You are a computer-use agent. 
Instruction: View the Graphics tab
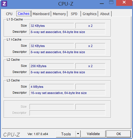coord(89,14)
